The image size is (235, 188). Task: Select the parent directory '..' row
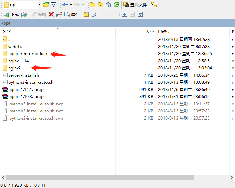pos(6,40)
